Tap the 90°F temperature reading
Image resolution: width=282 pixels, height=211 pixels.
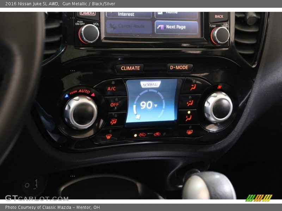tap(148, 105)
